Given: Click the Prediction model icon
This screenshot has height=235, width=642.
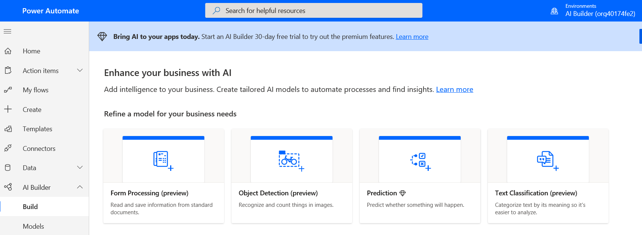Looking at the screenshot, I should [x=420, y=162].
